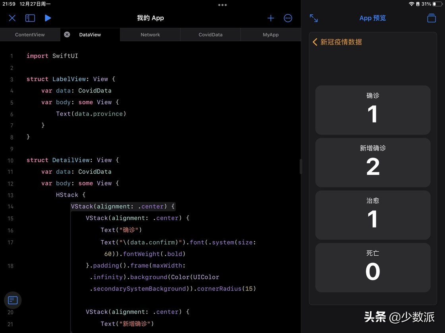The image size is (445, 333).
Task: Switch to the MyApp tab
Action: coord(271,34)
